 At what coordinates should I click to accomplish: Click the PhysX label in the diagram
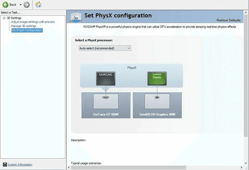click(x=132, y=68)
